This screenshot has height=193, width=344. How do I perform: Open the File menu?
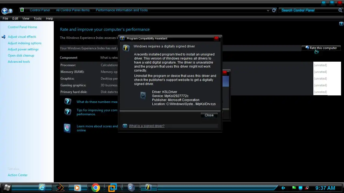click(x=5, y=18)
